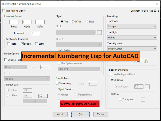Confirm with the OK button

click(80, 114)
